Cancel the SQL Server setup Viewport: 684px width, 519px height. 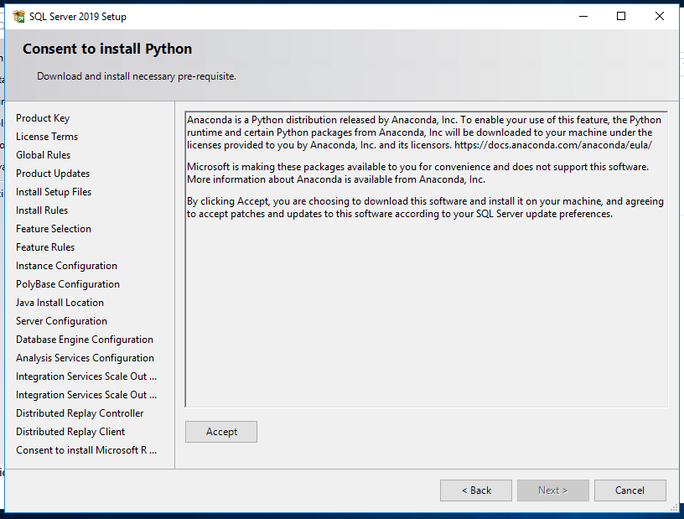click(630, 490)
